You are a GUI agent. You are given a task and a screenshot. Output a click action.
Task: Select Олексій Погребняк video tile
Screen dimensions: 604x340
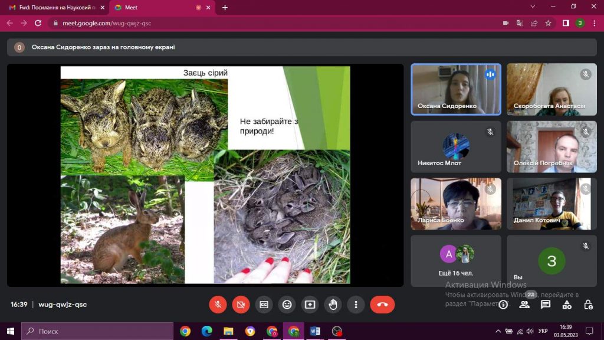click(552, 147)
